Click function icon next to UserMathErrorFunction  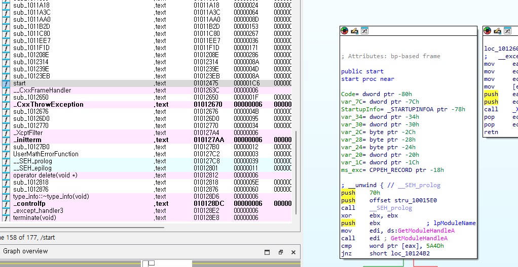(6, 154)
